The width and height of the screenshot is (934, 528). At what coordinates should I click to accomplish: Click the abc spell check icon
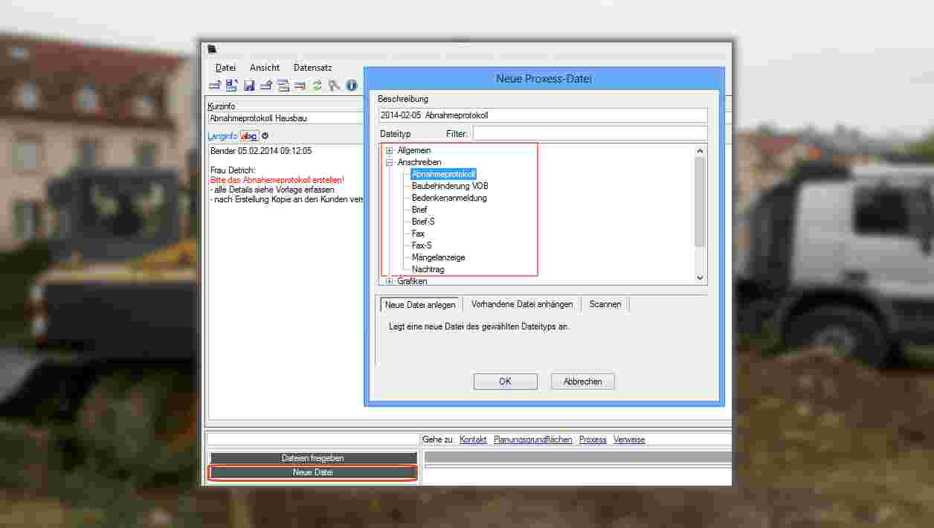(249, 136)
